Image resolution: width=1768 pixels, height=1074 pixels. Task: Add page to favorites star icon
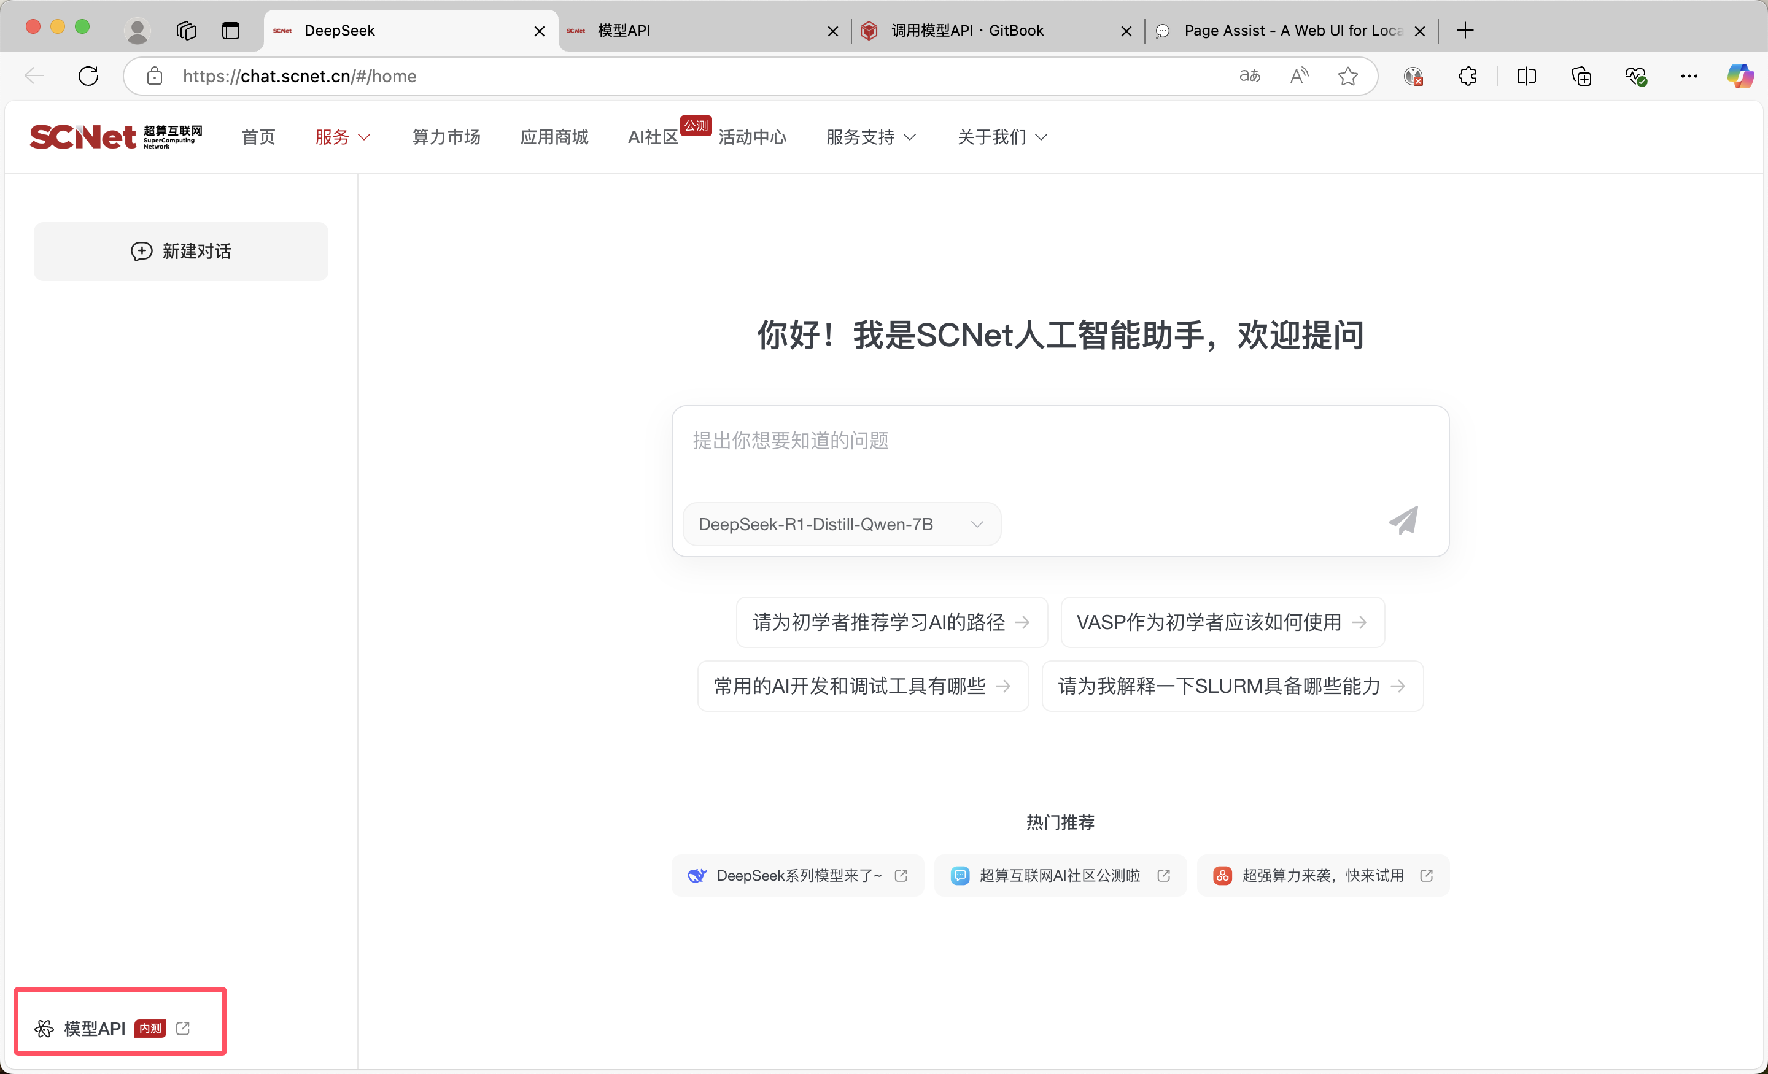(1347, 76)
